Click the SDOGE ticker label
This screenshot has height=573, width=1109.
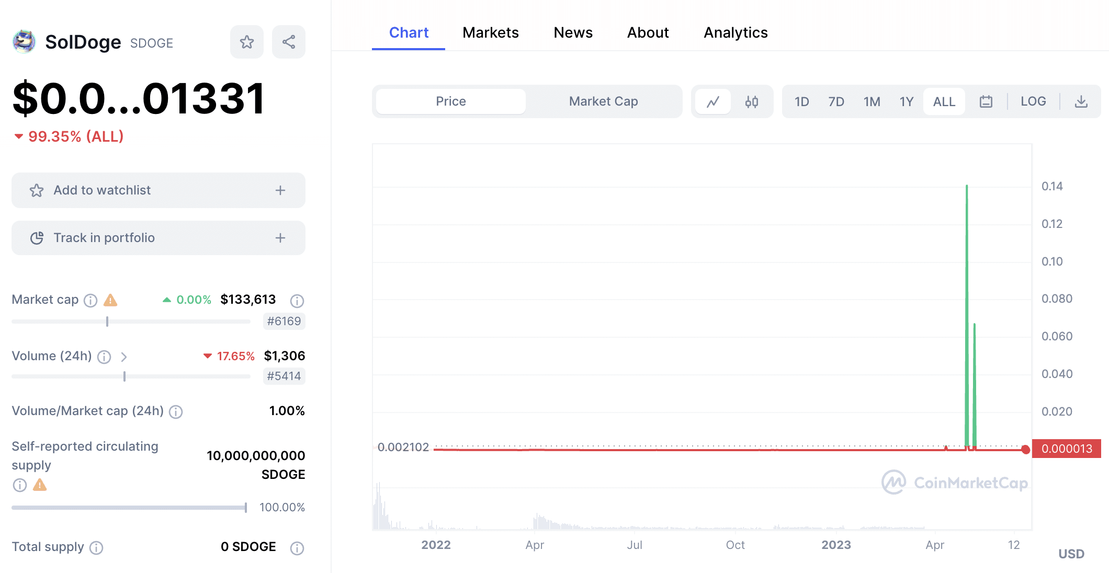tap(152, 43)
